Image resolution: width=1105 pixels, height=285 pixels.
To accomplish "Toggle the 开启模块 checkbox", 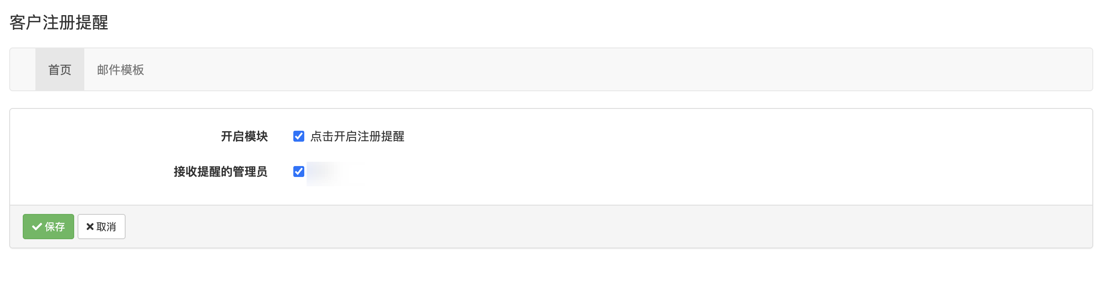I will (x=298, y=136).
